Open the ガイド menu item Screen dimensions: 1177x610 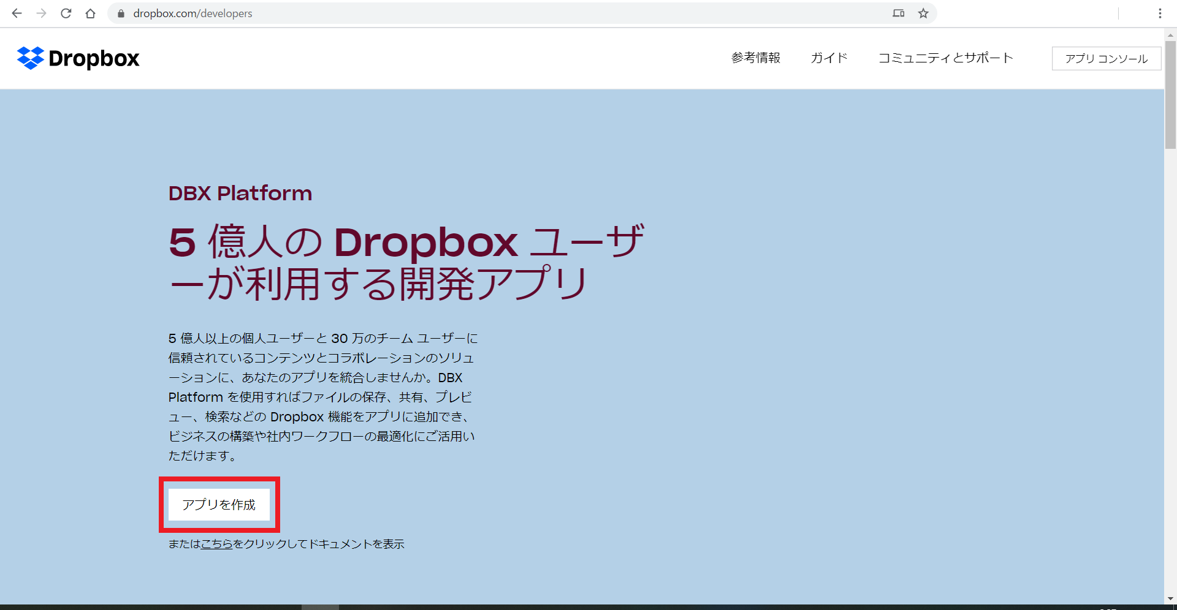tap(828, 58)
